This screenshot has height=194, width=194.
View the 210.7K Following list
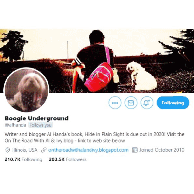pos(23,159)
